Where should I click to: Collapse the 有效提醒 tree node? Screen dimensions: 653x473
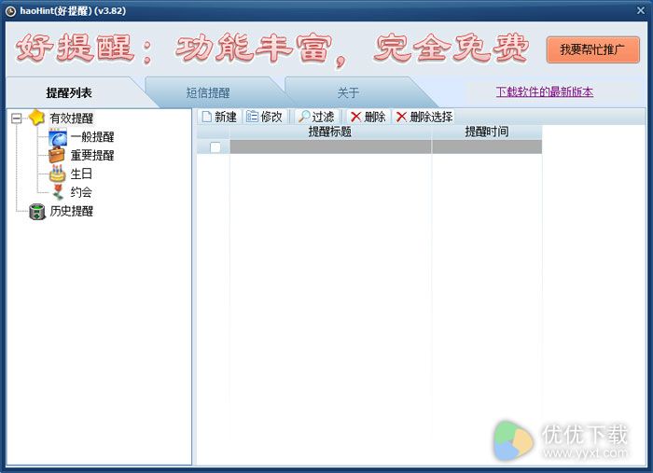point(16,118)
